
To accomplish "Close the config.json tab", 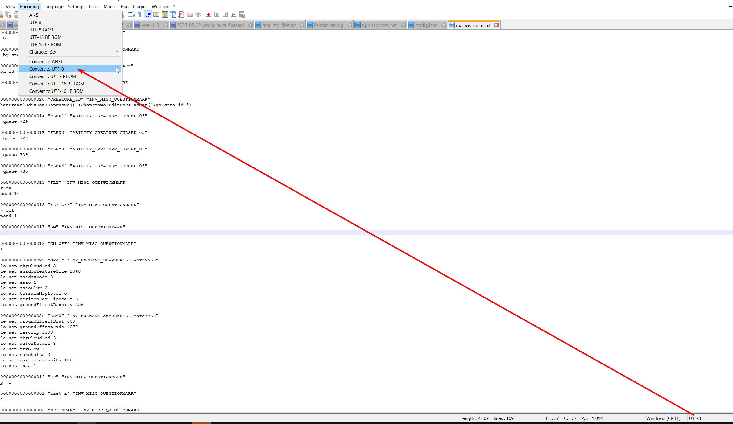I will [444, 25].
